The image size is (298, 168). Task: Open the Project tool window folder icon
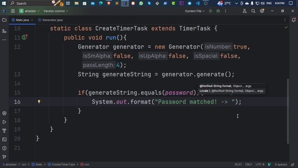pyautogui.click(x=4, y=20)
